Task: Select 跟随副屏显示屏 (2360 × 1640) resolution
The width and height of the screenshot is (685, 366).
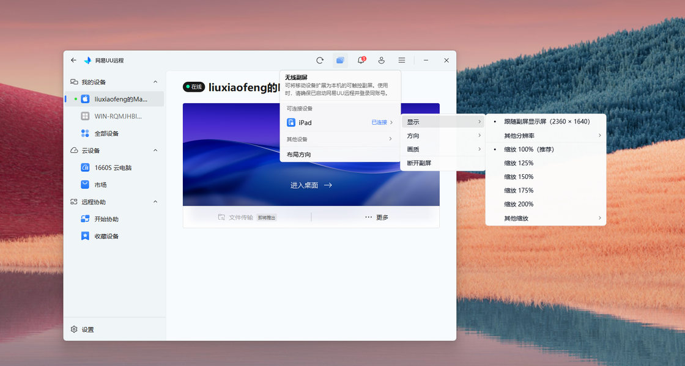Action: (546, 122)
